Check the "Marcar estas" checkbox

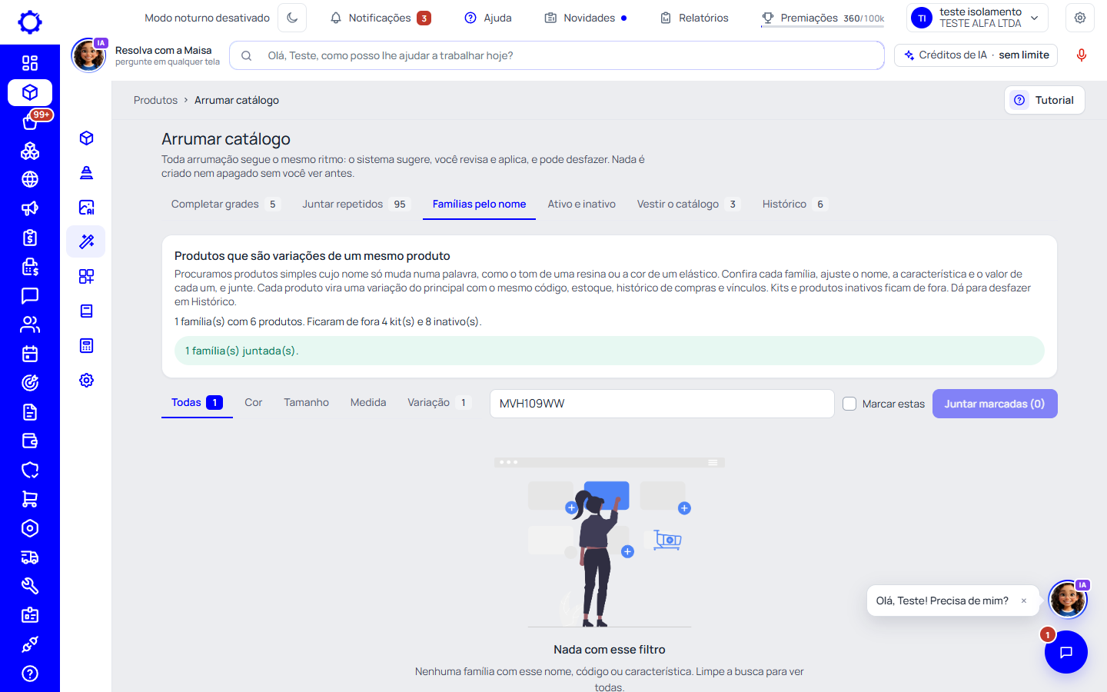point(849,404)
